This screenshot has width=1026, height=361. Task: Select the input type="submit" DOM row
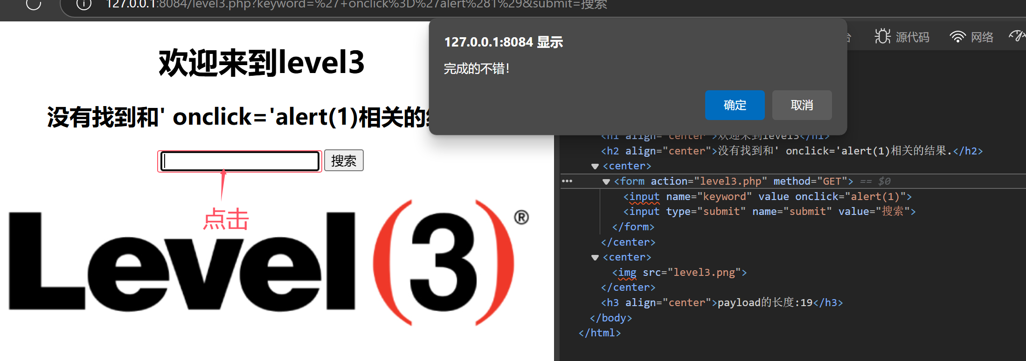(x=769, y=212)
